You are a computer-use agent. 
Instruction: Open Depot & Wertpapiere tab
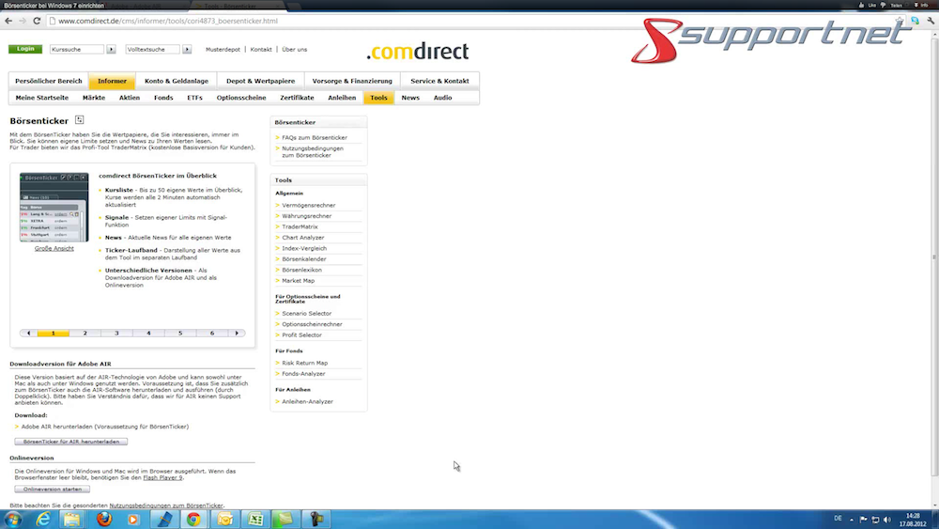click(260, 81)
